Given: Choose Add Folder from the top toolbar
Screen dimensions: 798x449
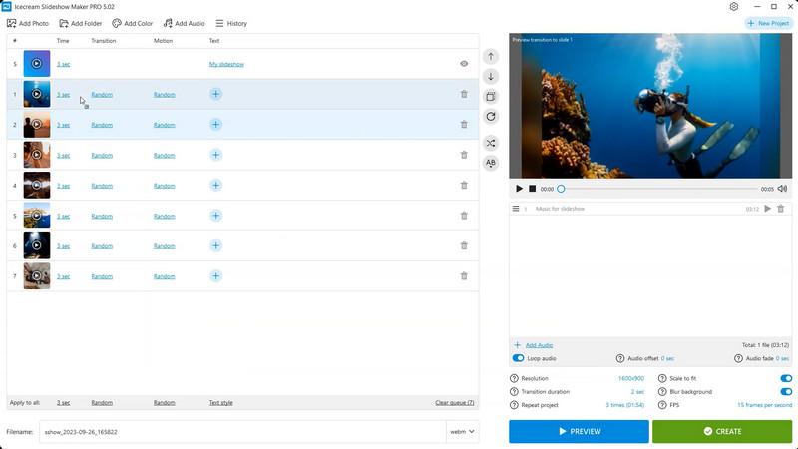Looking at the screenshot, I should pyautogui.click(x=80, y=23).
